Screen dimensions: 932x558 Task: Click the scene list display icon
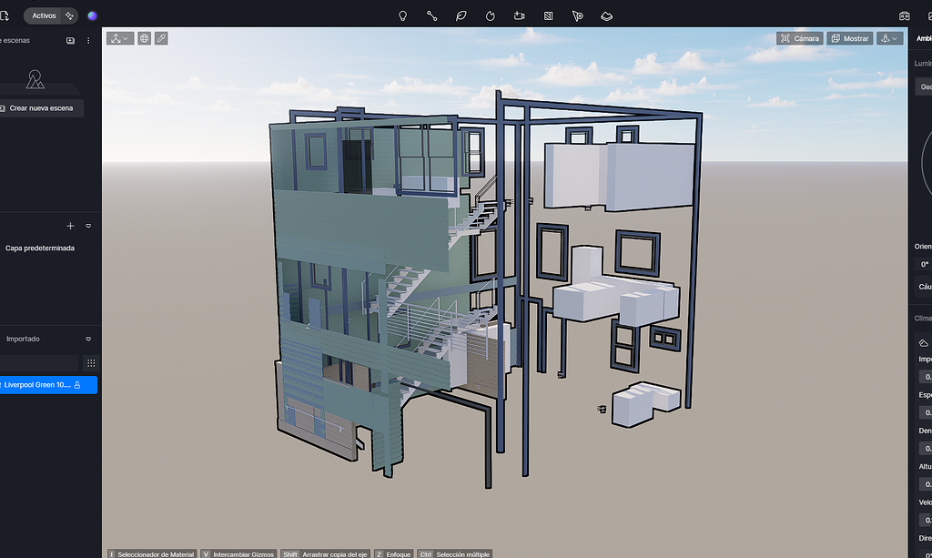[70, 40]
